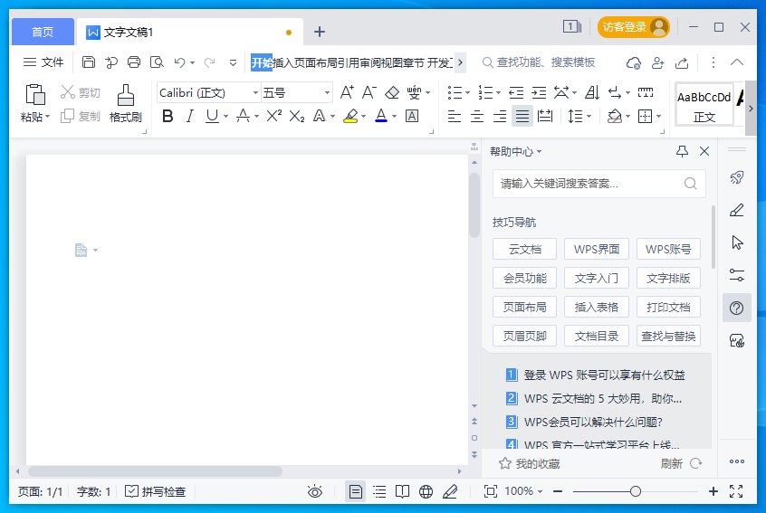The height and width of the screenshot is (513, 766).
Task: Click the Sort icon
Action: (592, 92)
